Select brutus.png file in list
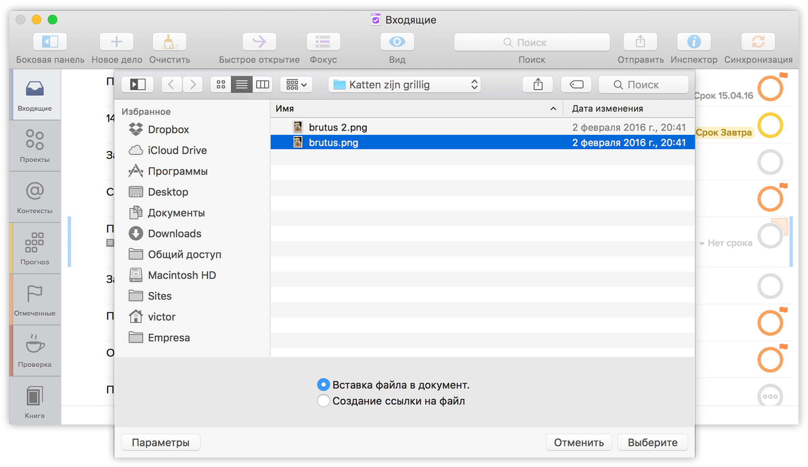Image resolution: width=808 pixels, height=467 pixels. [x=334, y=143]
